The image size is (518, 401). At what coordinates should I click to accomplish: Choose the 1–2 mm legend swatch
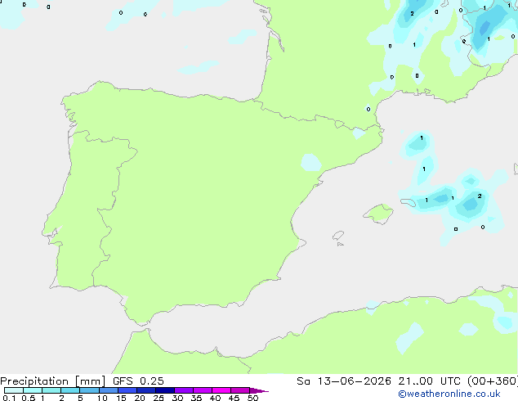[x=51, y=390]
